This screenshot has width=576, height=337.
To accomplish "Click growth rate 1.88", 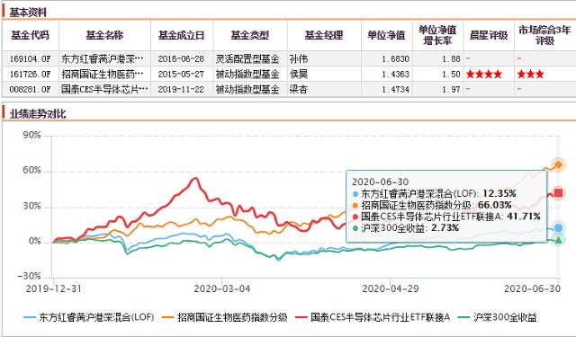I will [451, 58].
